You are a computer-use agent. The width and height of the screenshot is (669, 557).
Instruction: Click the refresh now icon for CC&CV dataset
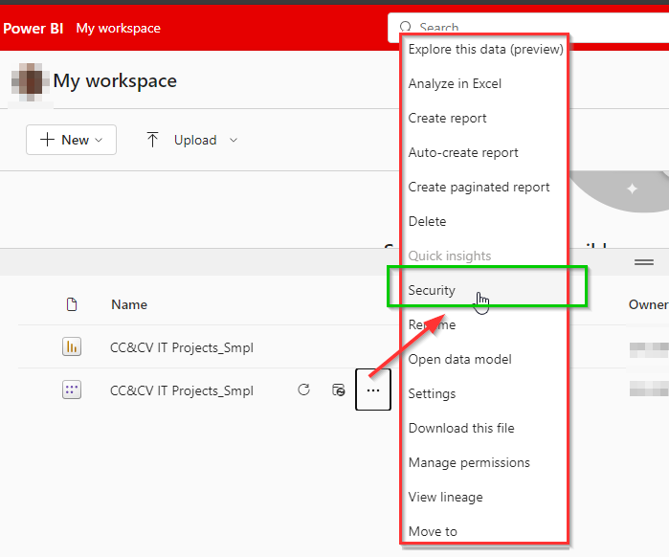point(303,390)
